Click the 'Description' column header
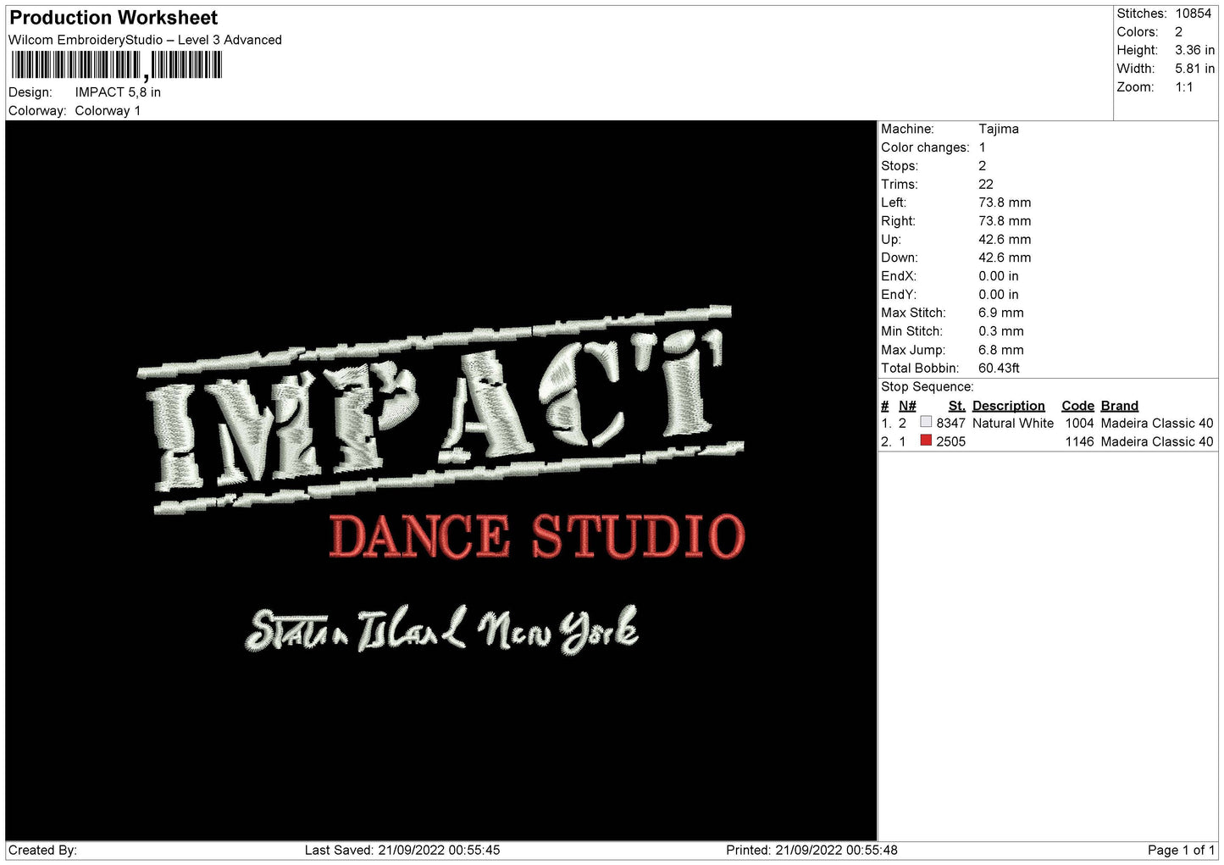 1009,406
